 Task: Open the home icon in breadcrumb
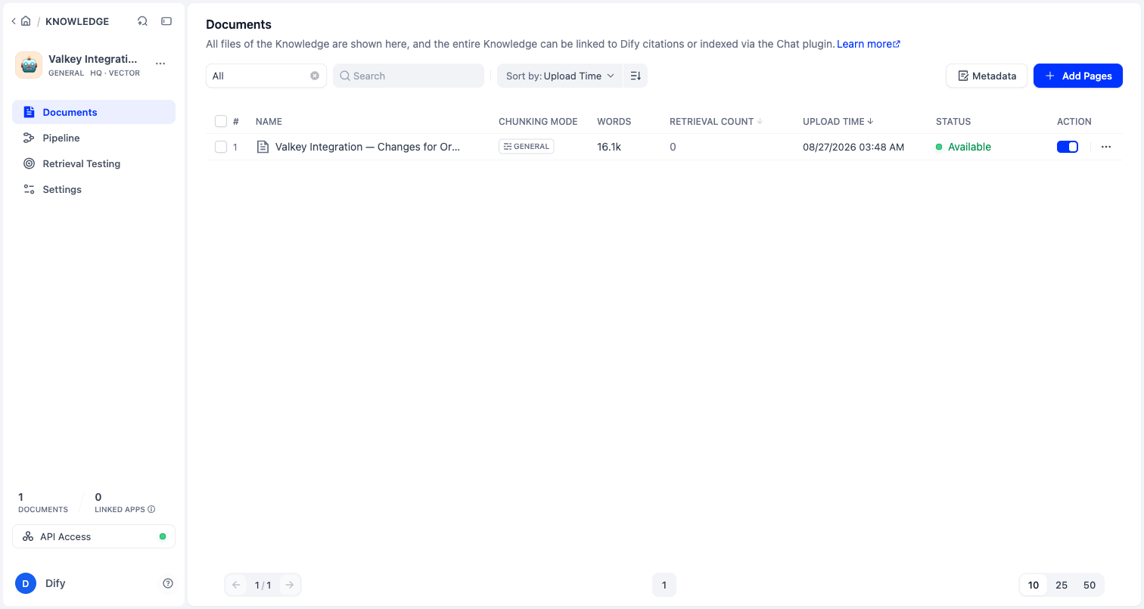coord(26,21)
